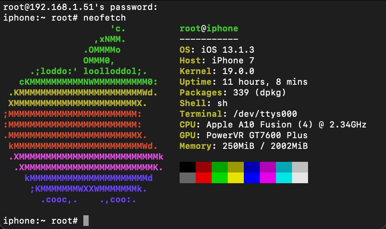Viewport: 386px width, 229px height.
Task: Click the magenta '.XMMM...MMMk' ASCII line
Action: click(x=86, y=157)
